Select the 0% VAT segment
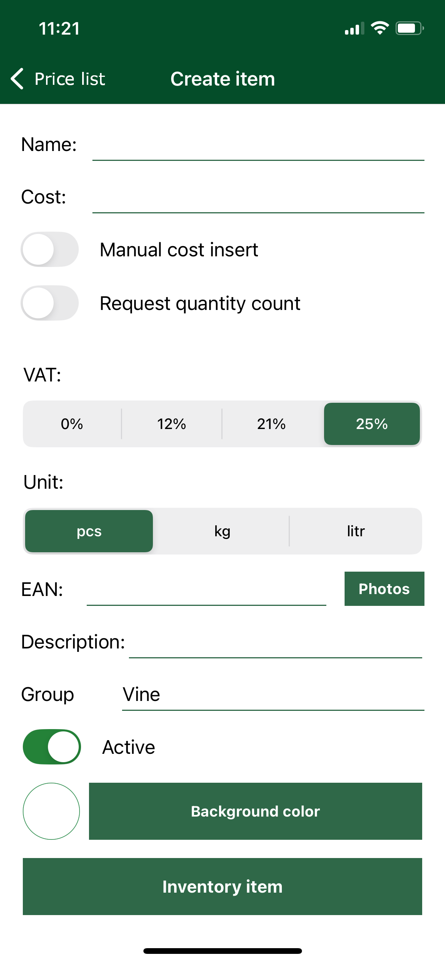Screen dimensions: 445x963 [x=72, y=424]
